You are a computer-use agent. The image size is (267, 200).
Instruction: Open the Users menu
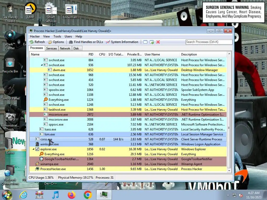tap(68, 36)
